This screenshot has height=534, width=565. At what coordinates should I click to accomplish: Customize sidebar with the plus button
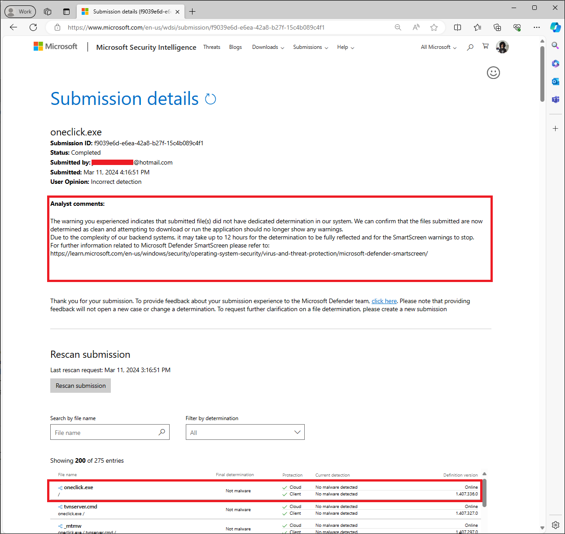coord(556,128)
